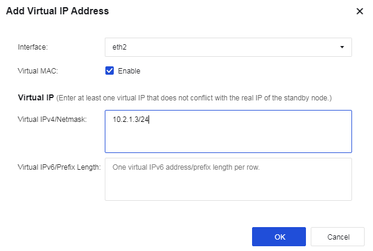The height and width of the screenshot is (251, 373).
Task: Click the Interface: field label
Action: pos(33,47)
